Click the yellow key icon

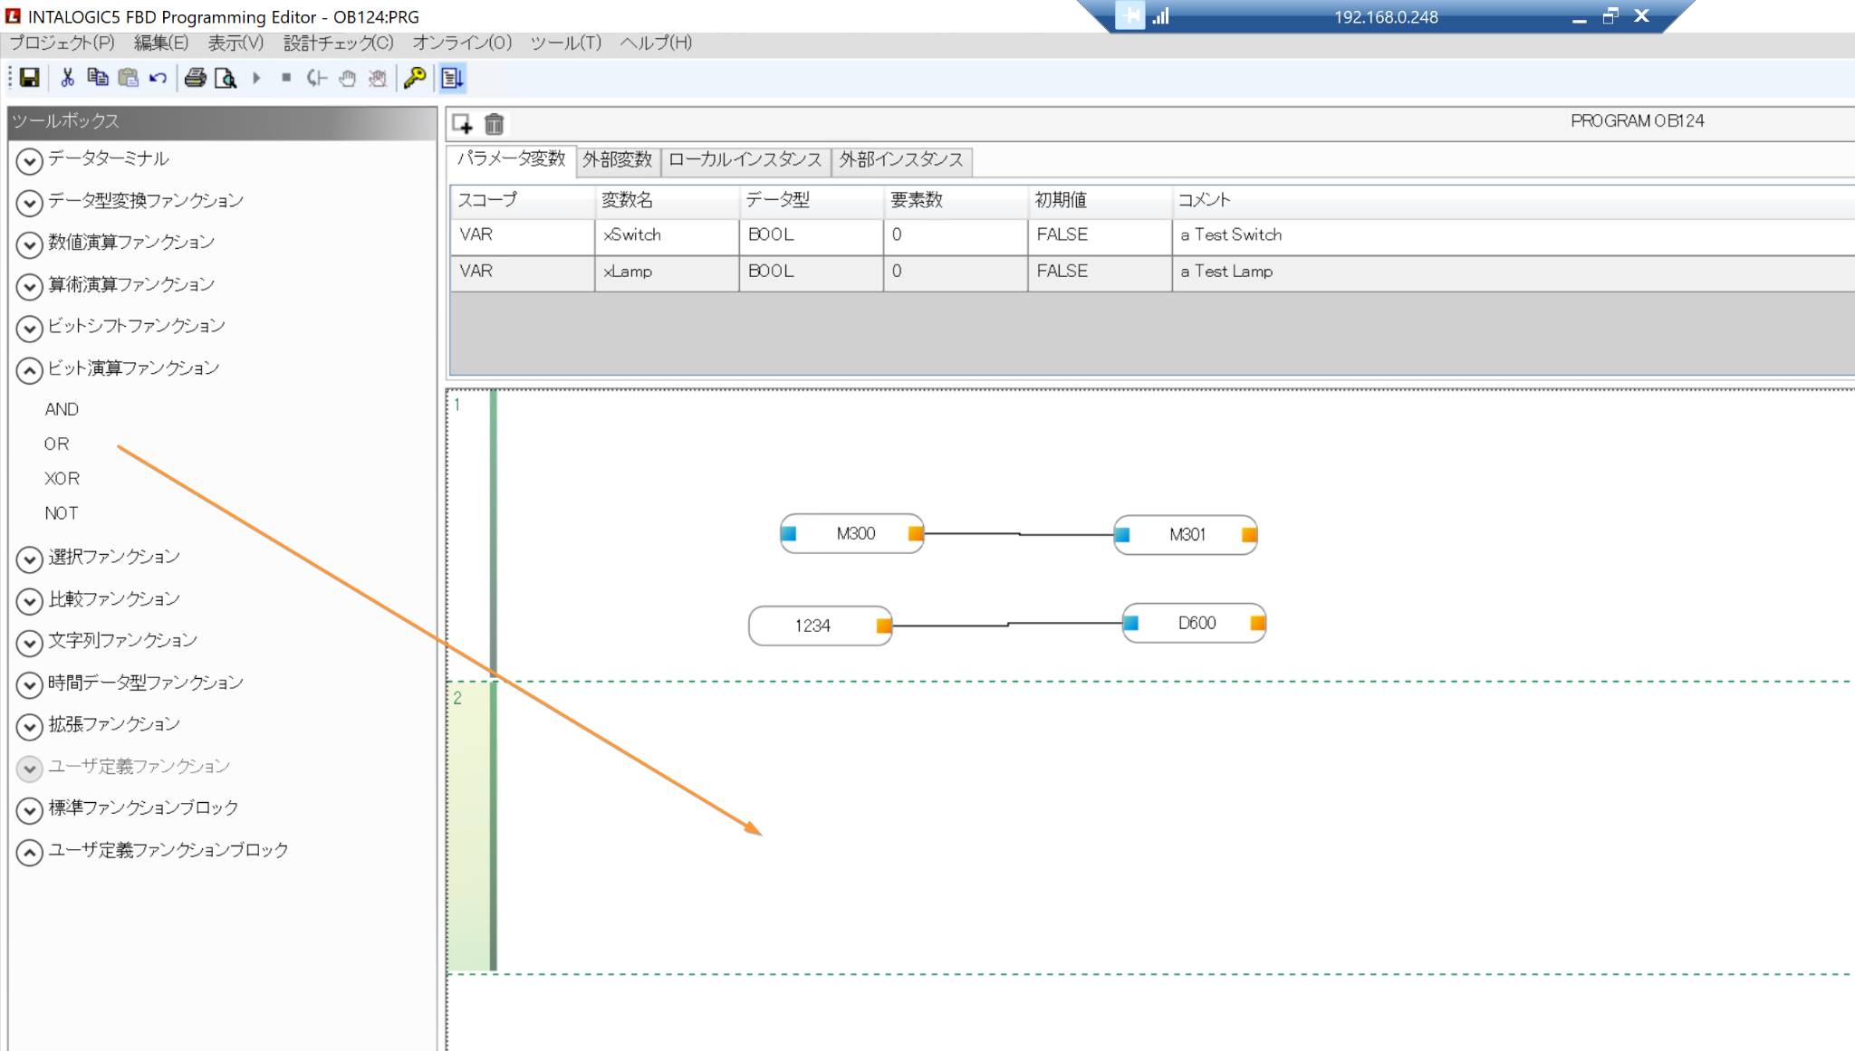(x=415, y=78)
